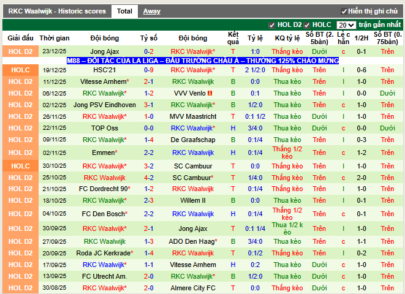Click the HOLC label on 30/10/25 row
This screenshot has height=294, width=405.
pos(20,166)
